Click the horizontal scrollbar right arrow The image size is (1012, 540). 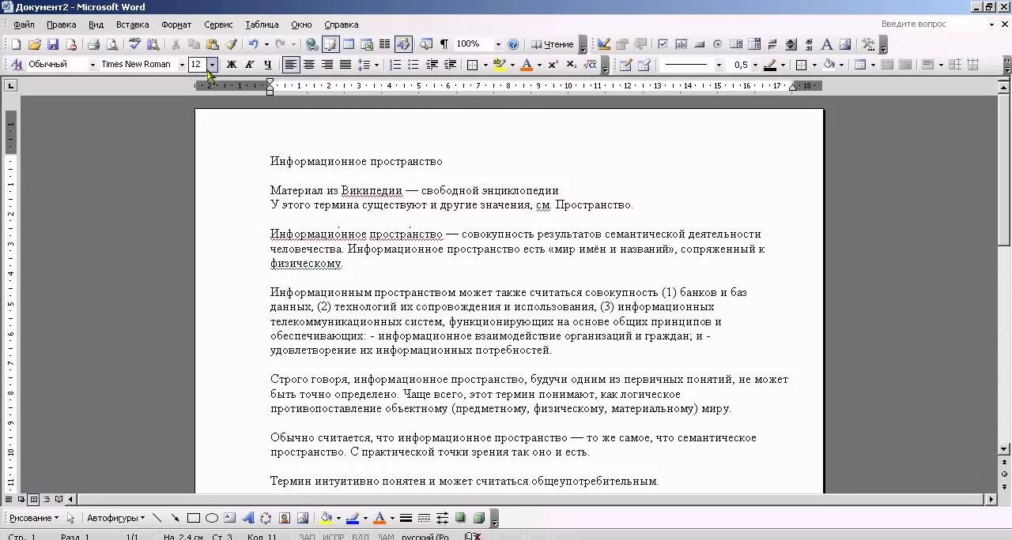[x=991, y=499]
